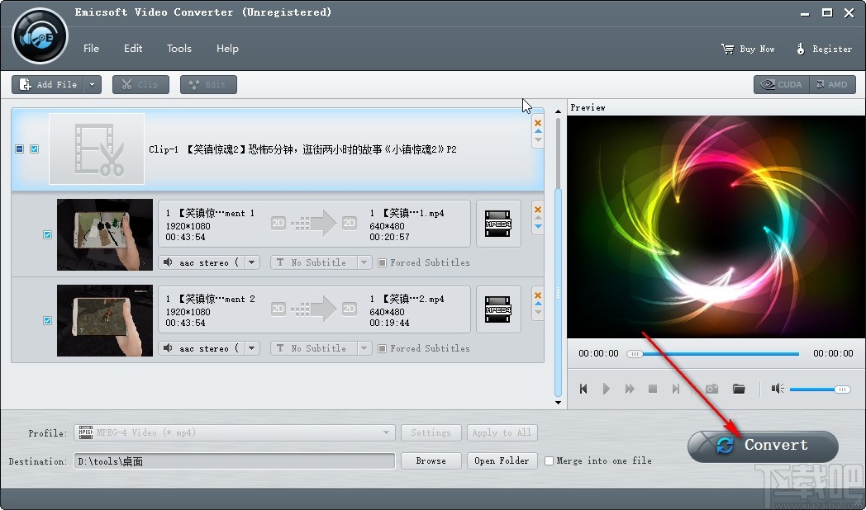Click 2D source icon of segment 1
Viewport: 866px width, 510px height.
278,223
